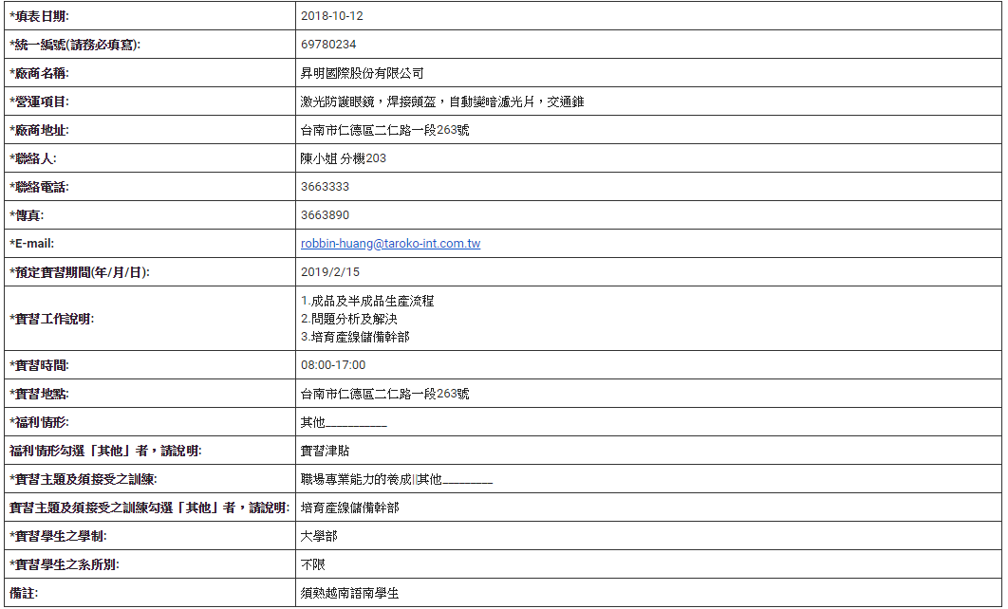Click the 福利情形勾選「其他」者，請說明 label

(x=105, y=451)
